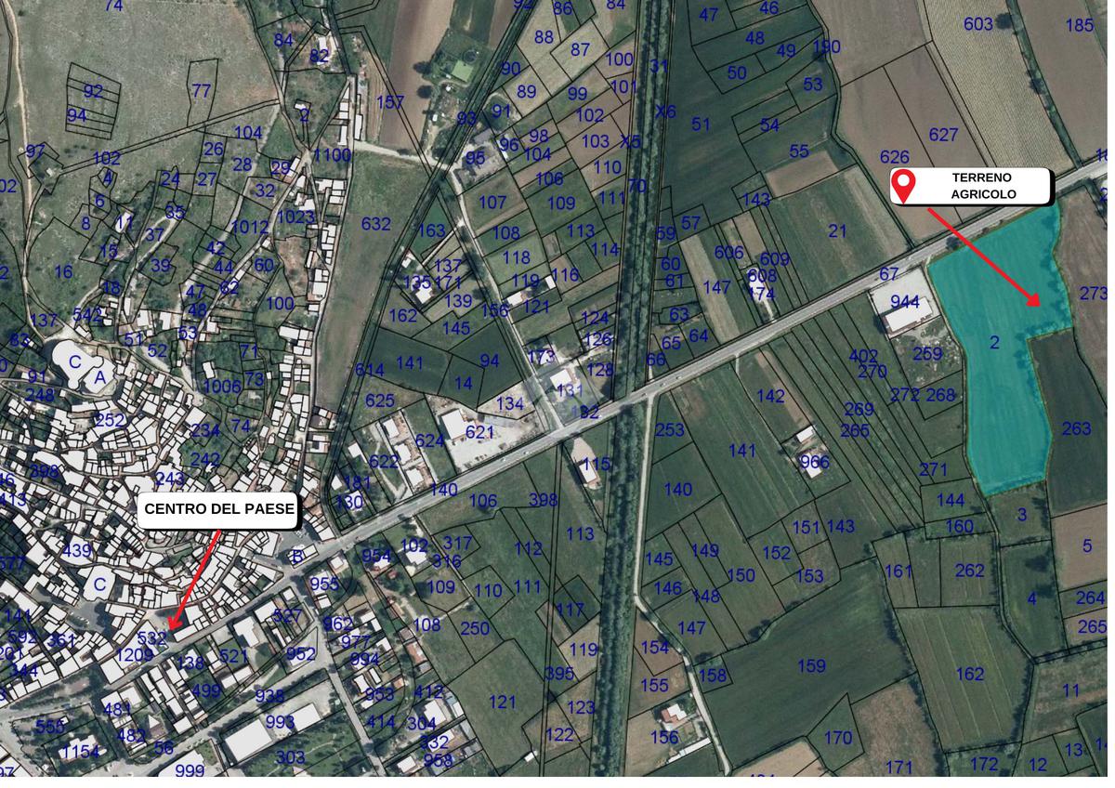Screen dimensions: 1115x788
Task: Click parcel number 1154
Action: click(x=80, y=750)
